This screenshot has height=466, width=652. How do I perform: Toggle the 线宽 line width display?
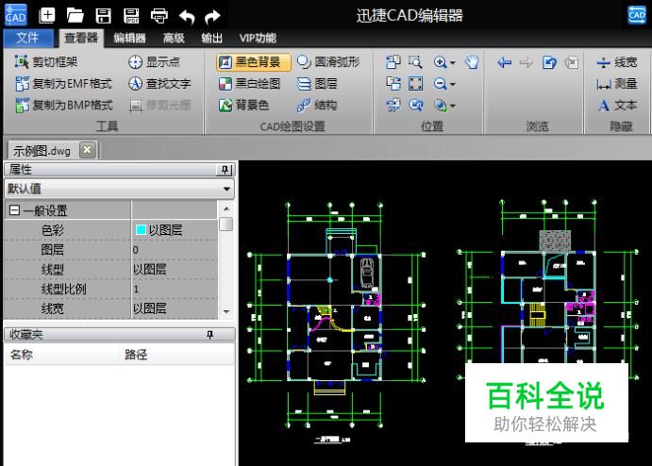[x=617, y=62]
